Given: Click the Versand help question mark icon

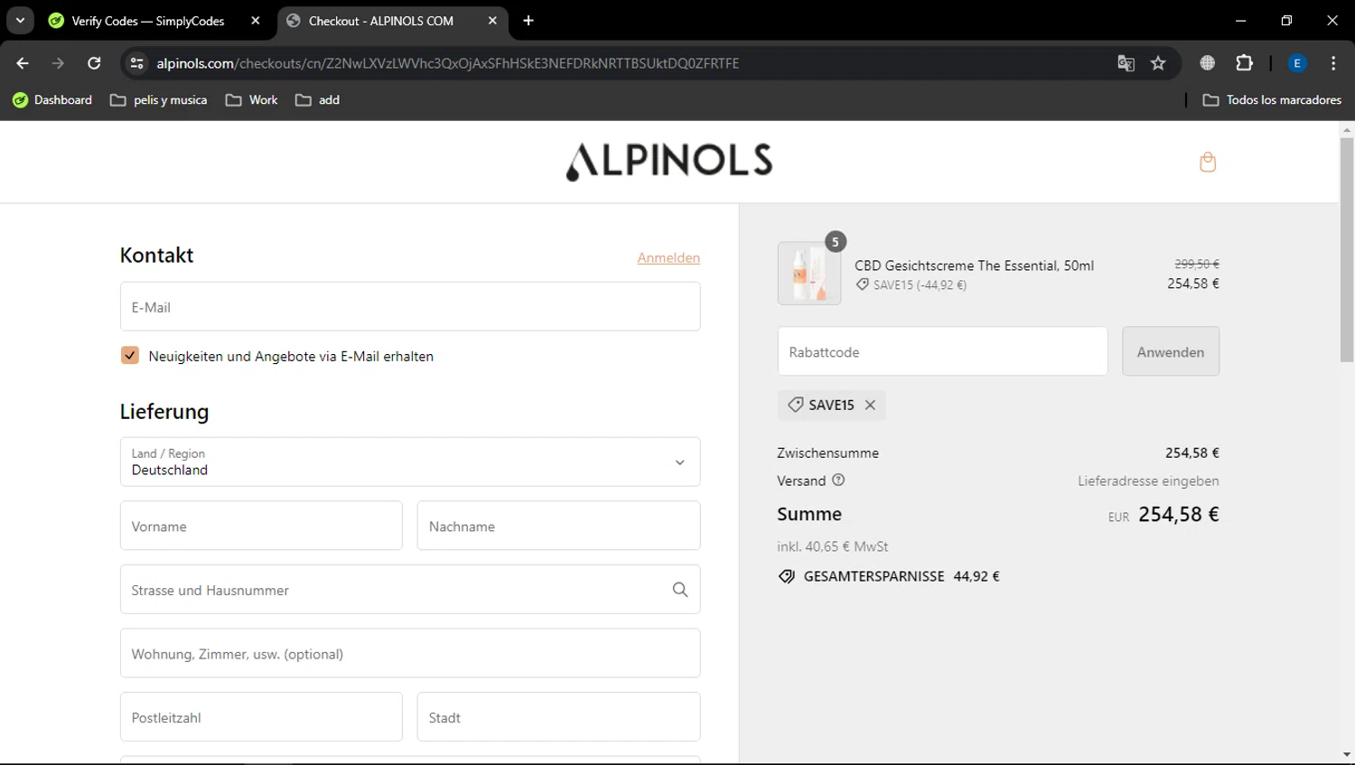Looking at the screenshot, I should pyautogui.click(x=838, y=480).
